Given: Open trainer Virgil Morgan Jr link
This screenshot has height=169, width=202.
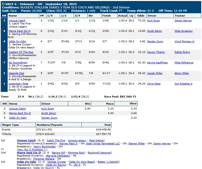Looking at the screenshot, I should [x=184, y=41].
